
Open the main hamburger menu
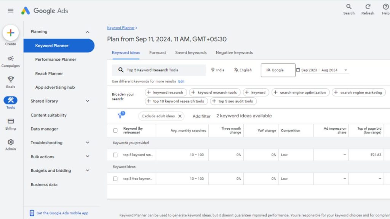pos(11,11)
